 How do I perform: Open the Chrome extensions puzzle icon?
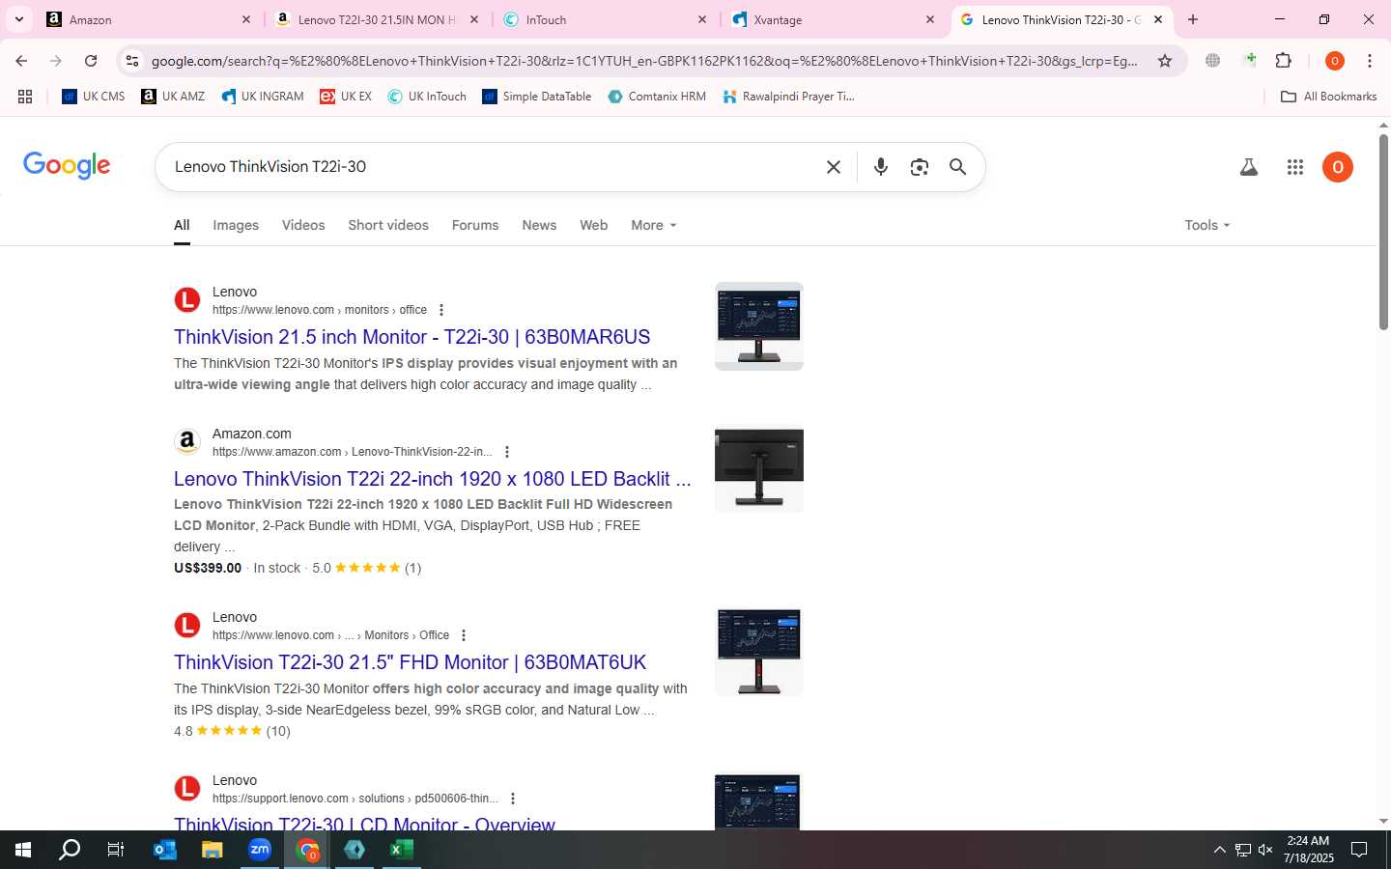pos(1284,61)
